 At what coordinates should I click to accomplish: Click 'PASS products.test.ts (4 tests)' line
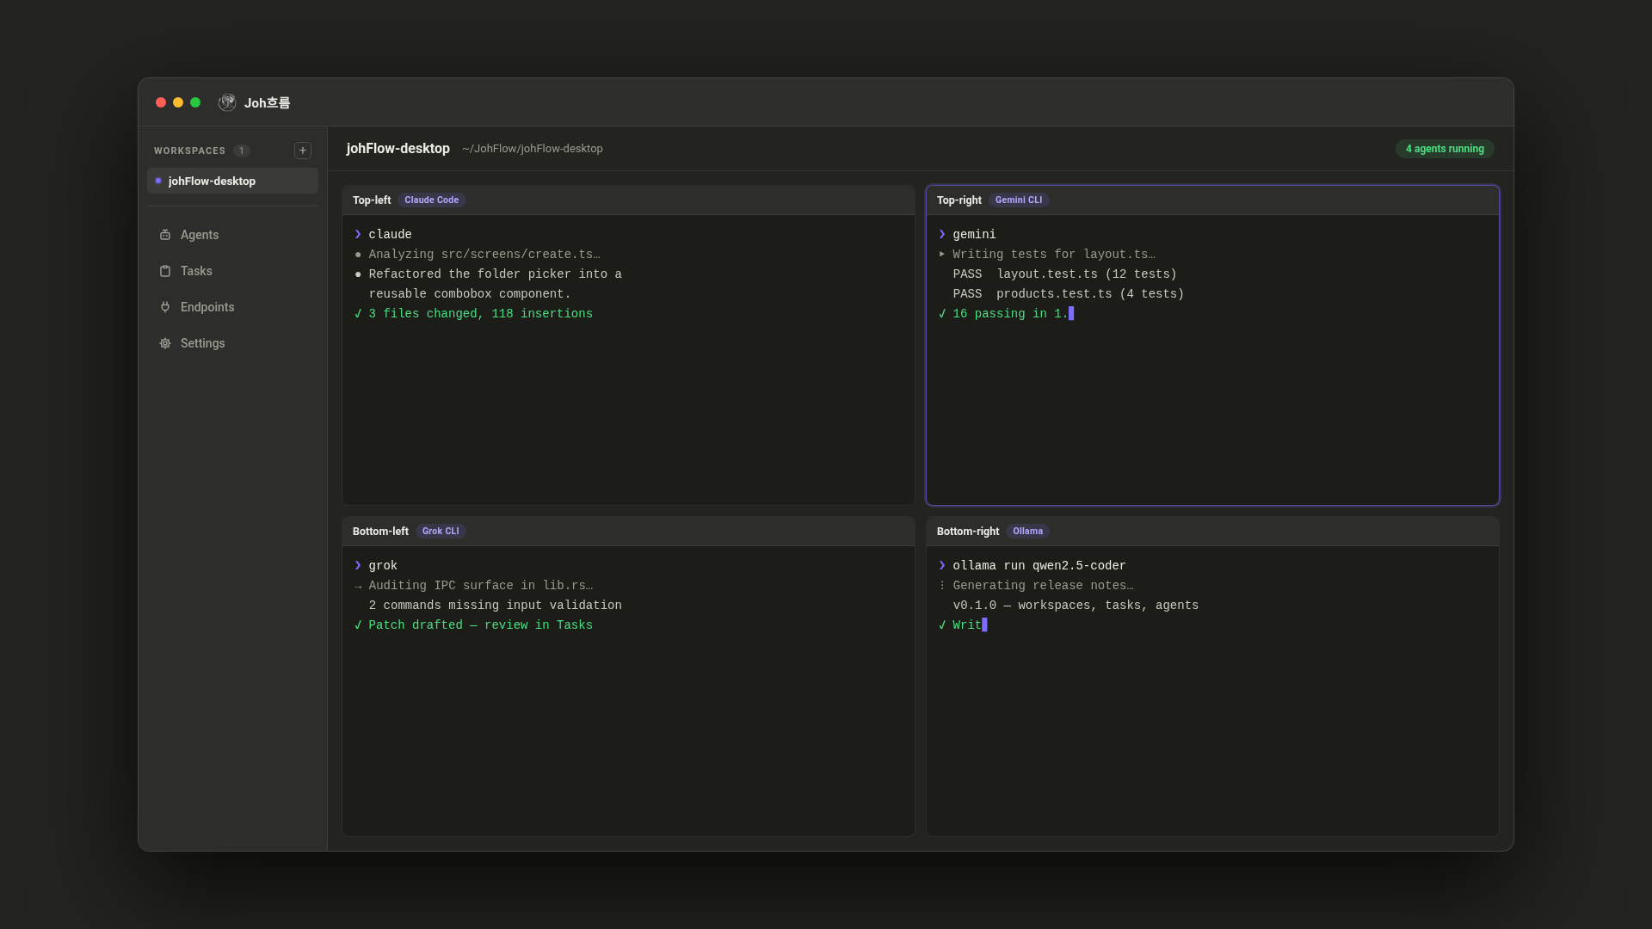coord(1068,294)
